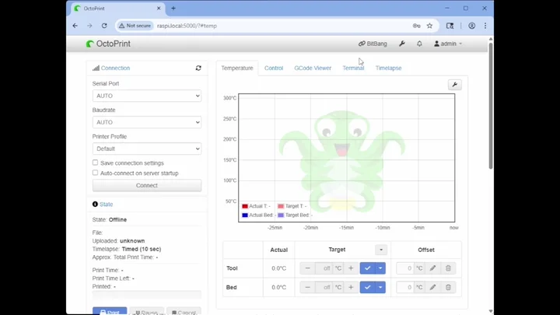560x315 pixels.
Task: Edit Bed offset with pencil icon
Action: (432, 287)
